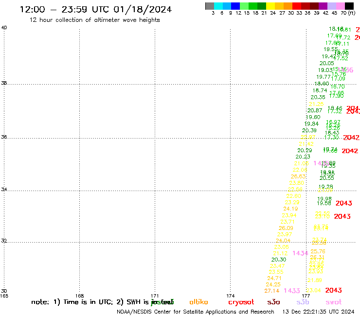
Task: Click the red cryosat label "2043" beside 19.58
Action: 343,203
